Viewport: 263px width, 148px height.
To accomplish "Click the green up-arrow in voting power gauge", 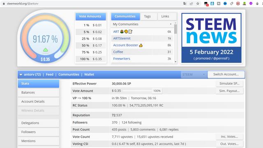I will 46,50.
